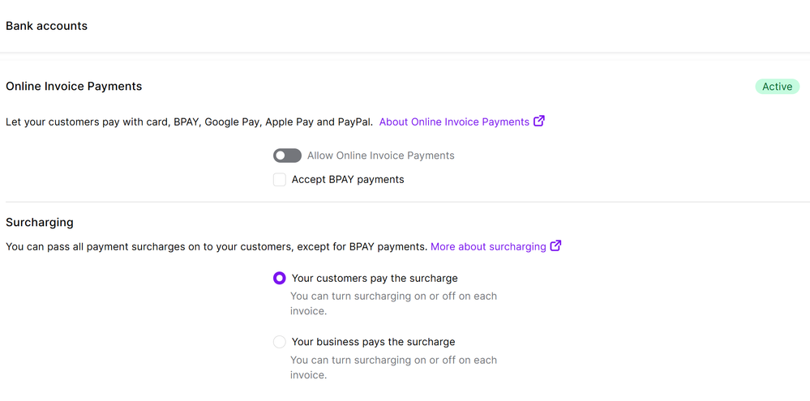
Task: Click the Bank accounts section heading
Action: click(x=46, y=26)
